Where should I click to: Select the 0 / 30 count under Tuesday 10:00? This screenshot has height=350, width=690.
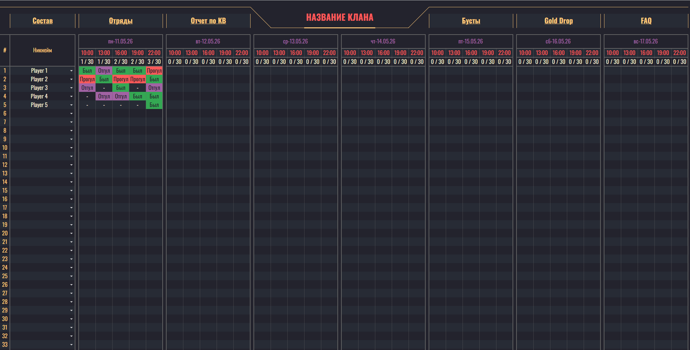click(175, 62)
